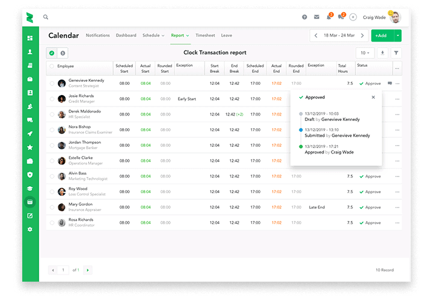The width and height of the screenshot is (433, 301).
Task: Switch to the Timesheet tab
Action: coord(205,36)
